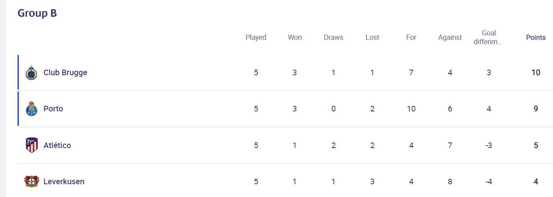Viewport: 553px width, 197px height.
Task: Click Leverkusen's goal difference of -4
Action: (x=488, y=181)
